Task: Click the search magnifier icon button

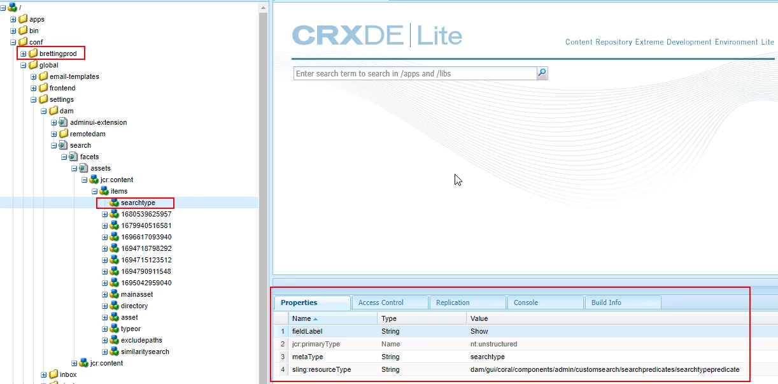Action: pos(542,73)
